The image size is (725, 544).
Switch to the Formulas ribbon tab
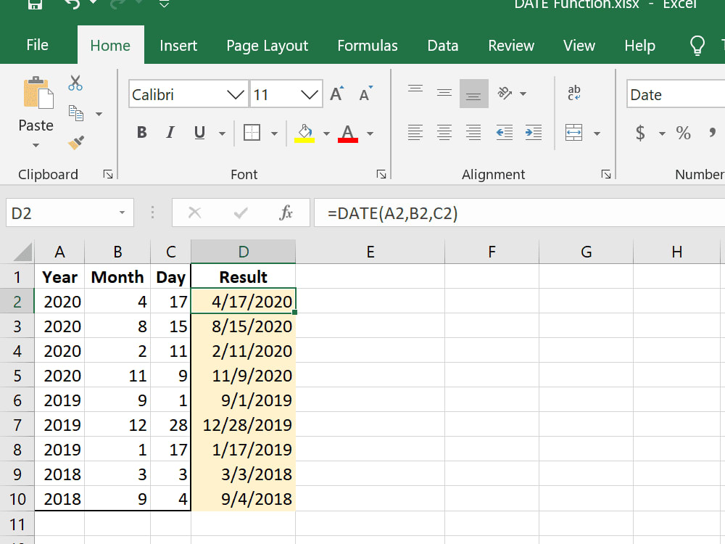pos(368,45)
